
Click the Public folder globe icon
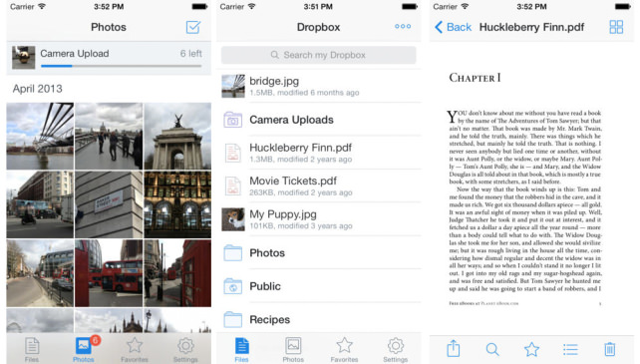tap(232, 286)
